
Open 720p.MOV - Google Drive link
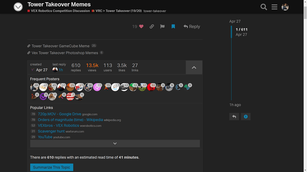tap(59, 114)
